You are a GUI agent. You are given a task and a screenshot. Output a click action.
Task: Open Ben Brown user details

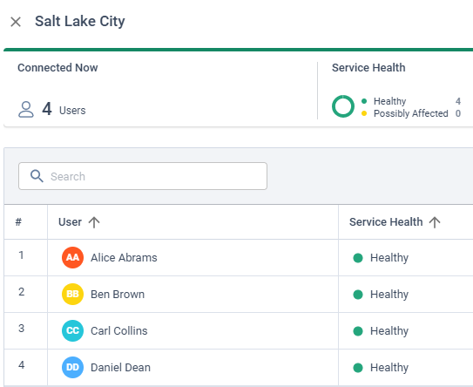click(x=118, y=294)
